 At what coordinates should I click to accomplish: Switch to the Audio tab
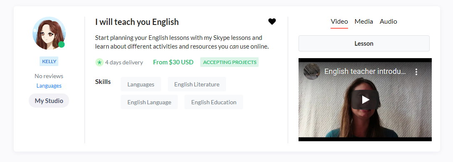tap(388, 22)
